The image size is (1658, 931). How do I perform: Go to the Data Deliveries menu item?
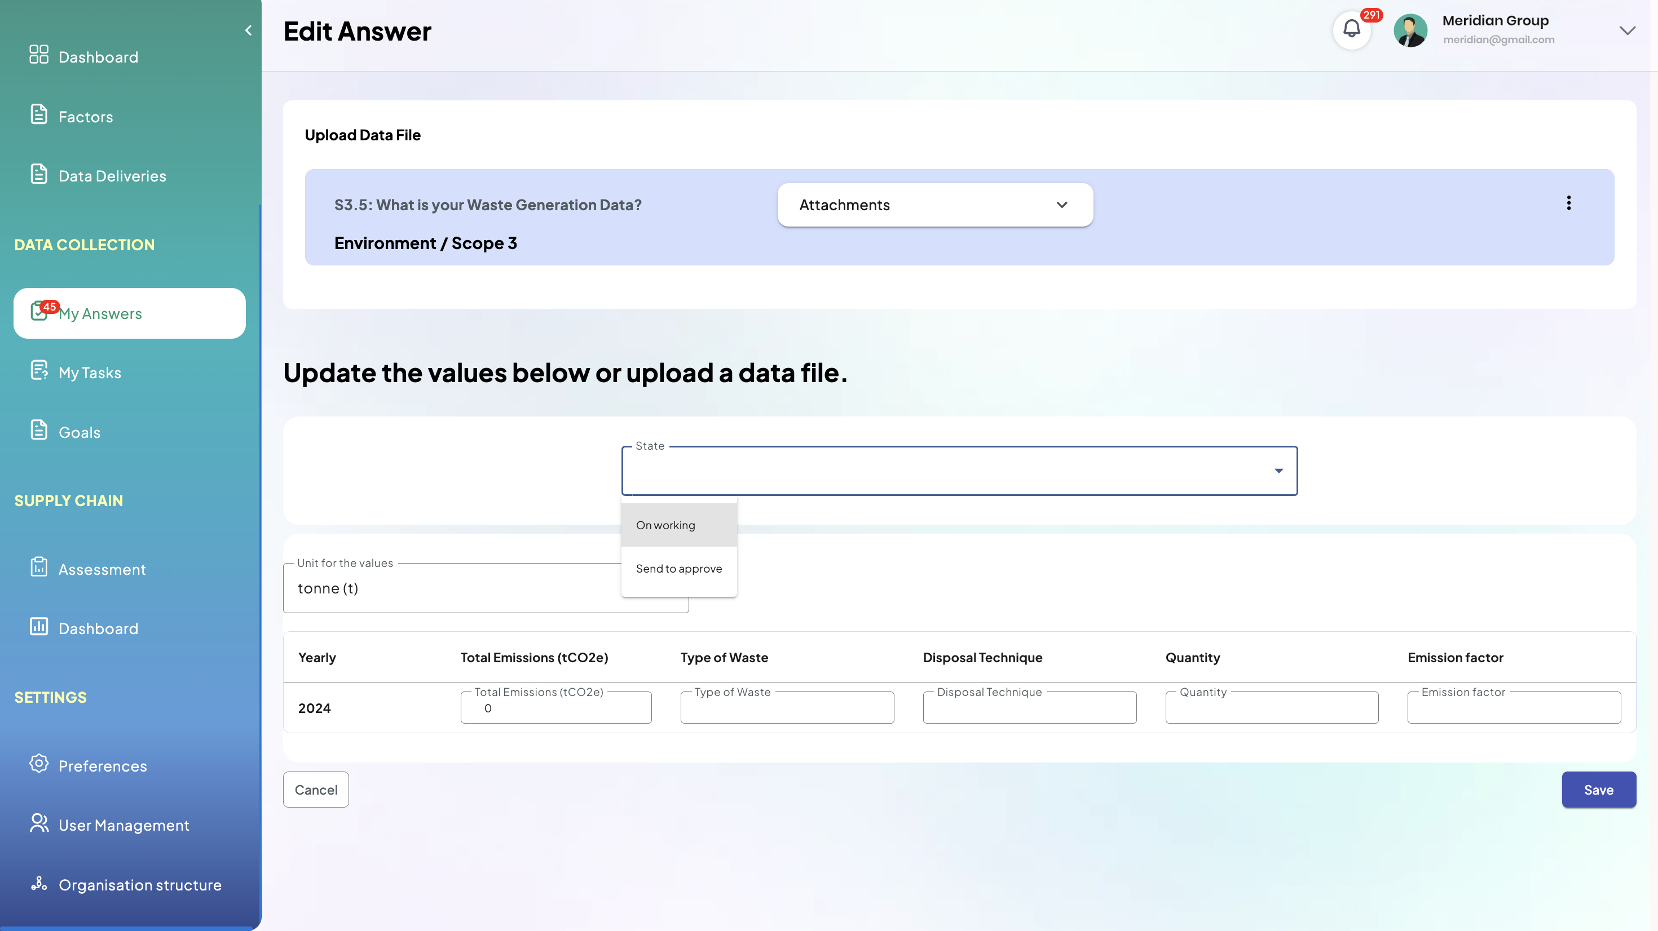(112, 176)
